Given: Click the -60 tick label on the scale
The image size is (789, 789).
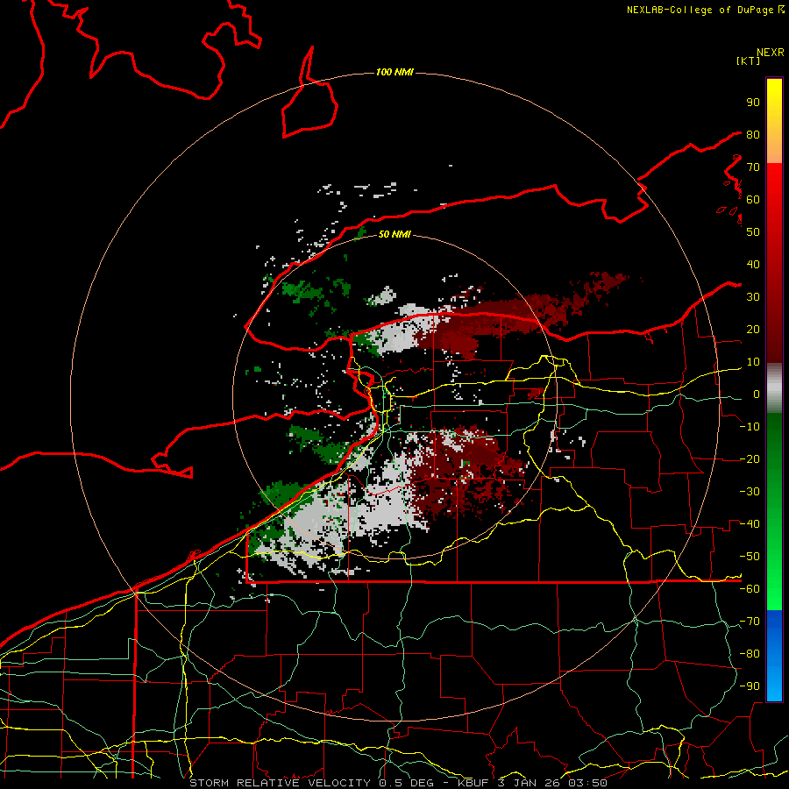Looking at the screenshot, I should point(750,589).
